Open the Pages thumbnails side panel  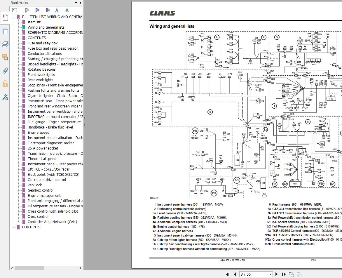5,31
